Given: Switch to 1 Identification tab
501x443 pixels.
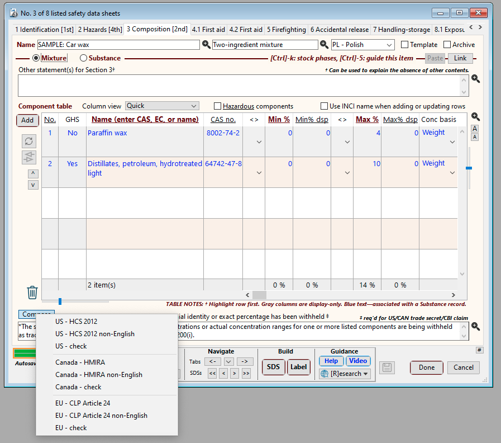Looking at the screenshot, I should pos(45,30).
